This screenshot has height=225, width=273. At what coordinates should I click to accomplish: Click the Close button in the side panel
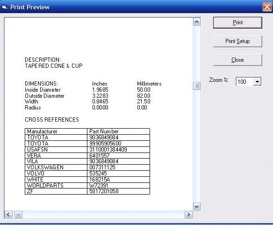(x=237, y=60)
